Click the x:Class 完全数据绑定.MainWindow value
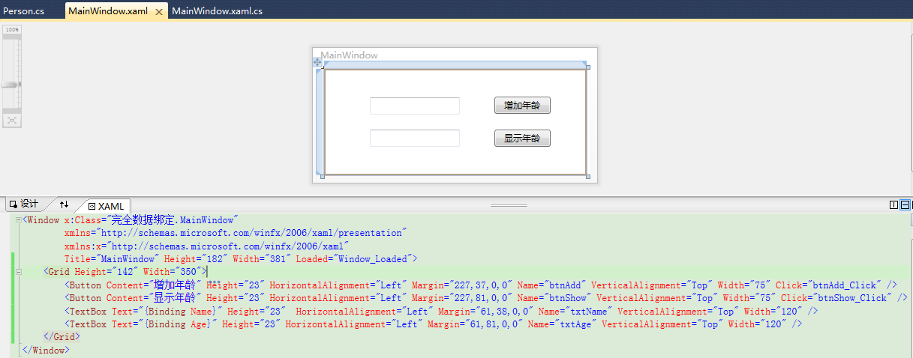This screenshot has width=913, height=358. (x=173, y=220)
